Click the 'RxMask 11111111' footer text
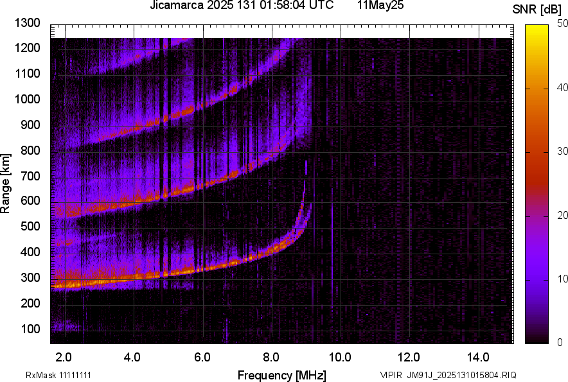The height and width of the screenshot is (382, 568). (58, 375)
